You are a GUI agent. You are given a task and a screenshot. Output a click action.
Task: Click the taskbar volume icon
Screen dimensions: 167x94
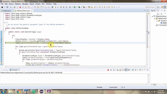pyautogui.click(x=154, y=92)
